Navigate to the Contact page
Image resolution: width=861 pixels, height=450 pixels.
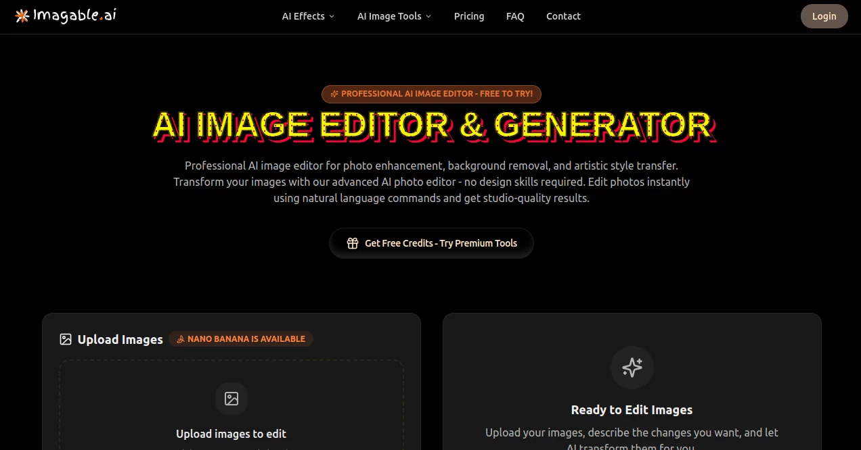[563, 16]
